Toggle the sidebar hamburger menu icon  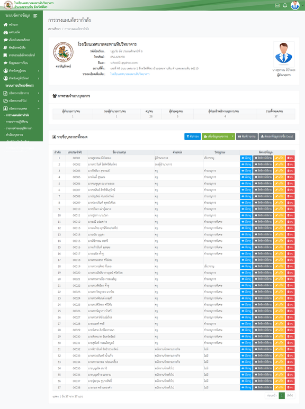click(x=35, y=16)
